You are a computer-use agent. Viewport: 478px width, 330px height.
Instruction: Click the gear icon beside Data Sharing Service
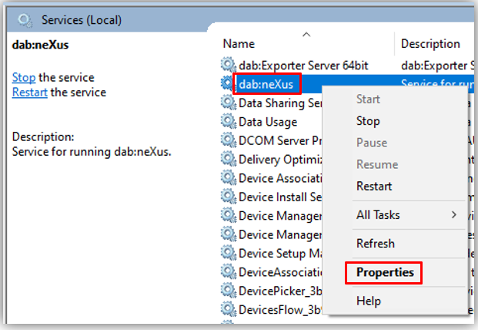click(x=229, y=103)
